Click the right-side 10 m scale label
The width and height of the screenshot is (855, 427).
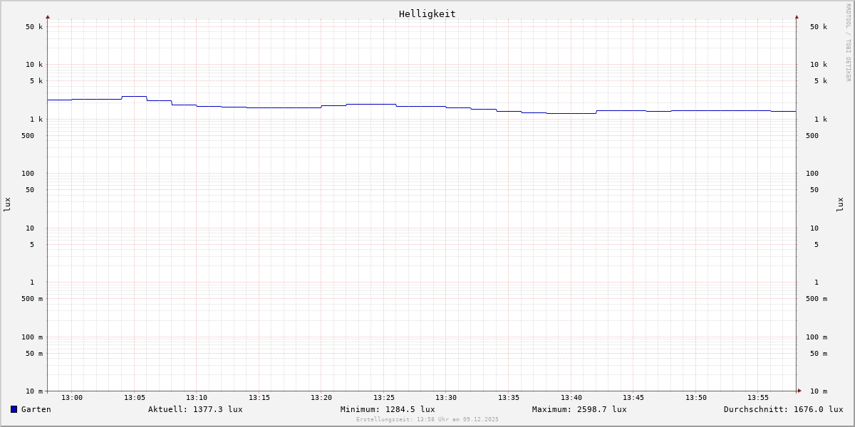click(x=819, y=391)
